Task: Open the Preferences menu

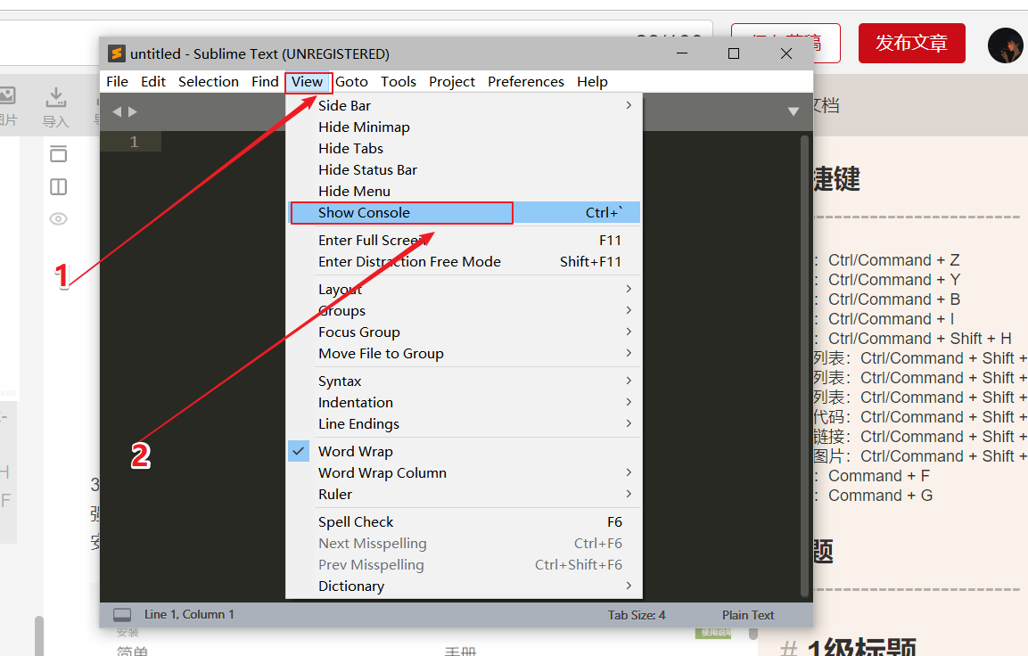Action: pos(526,82)
